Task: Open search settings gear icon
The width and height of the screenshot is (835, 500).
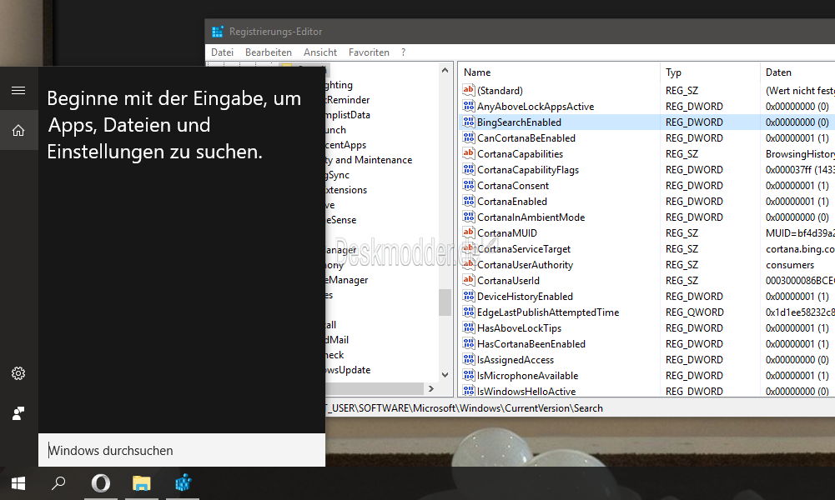Action: 18,373
